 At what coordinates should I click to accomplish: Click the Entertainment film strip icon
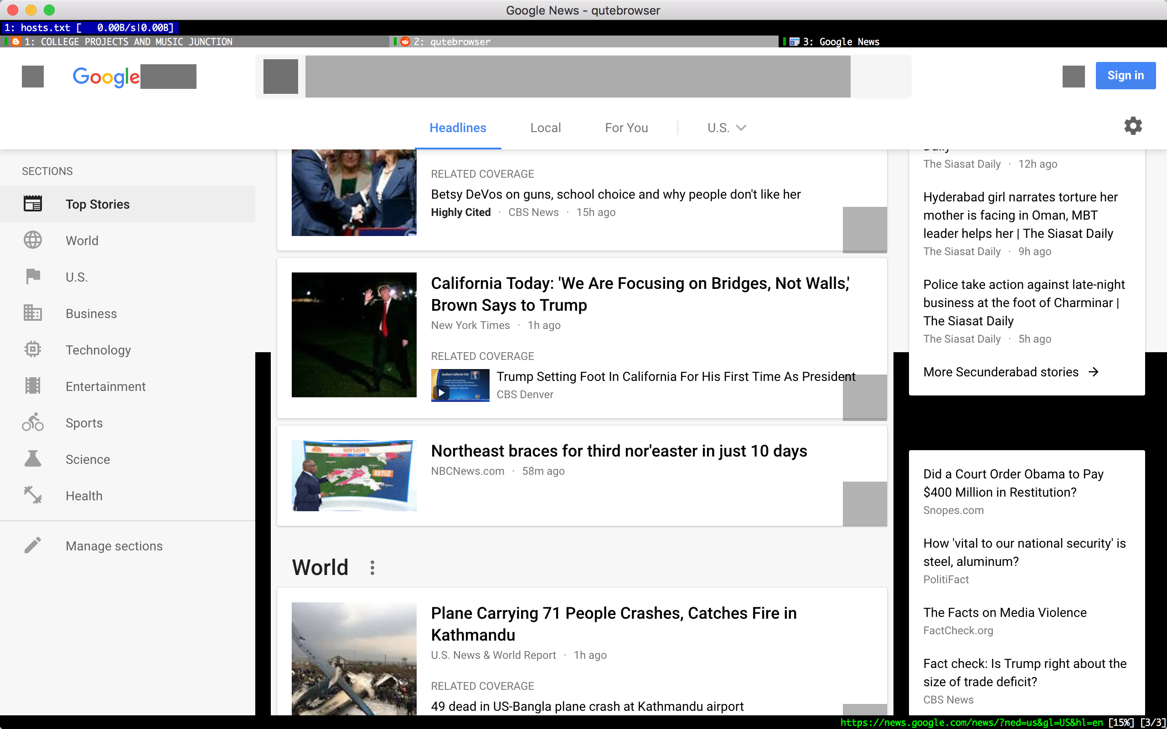click(33, 386)
